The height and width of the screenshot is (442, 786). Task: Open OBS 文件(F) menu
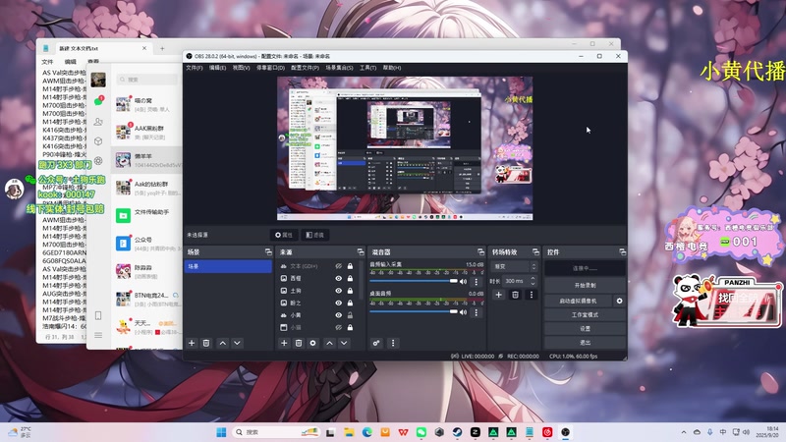point(195,68)
